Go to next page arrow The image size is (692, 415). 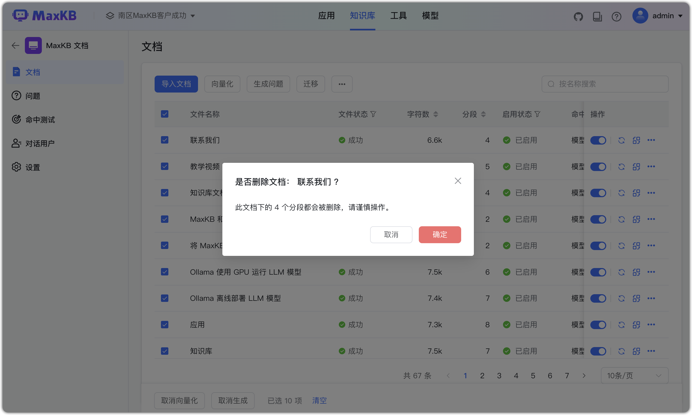pyautogui.click(x=584, y=375)
